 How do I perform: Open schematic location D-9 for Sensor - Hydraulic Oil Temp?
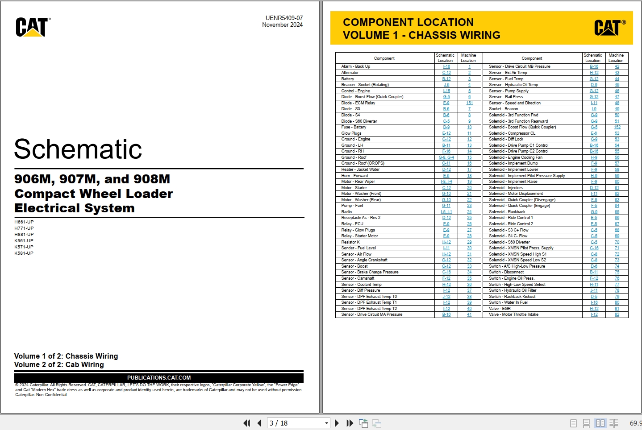[x=594, y=85]
